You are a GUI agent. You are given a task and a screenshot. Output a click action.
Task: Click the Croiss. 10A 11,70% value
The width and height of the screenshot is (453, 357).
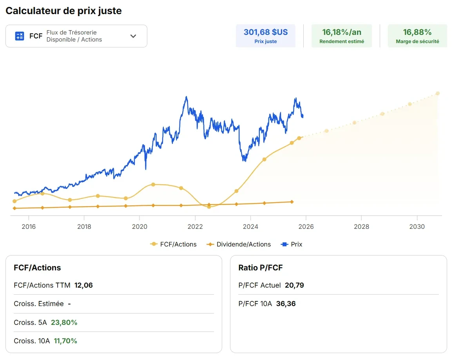pos(65,341)
